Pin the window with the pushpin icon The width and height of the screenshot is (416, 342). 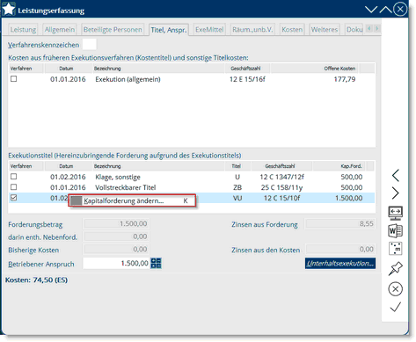[395, 268]
